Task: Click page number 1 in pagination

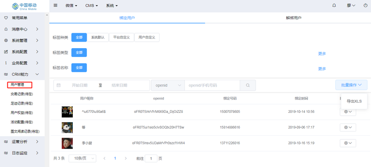Action: tap(115, 159)
